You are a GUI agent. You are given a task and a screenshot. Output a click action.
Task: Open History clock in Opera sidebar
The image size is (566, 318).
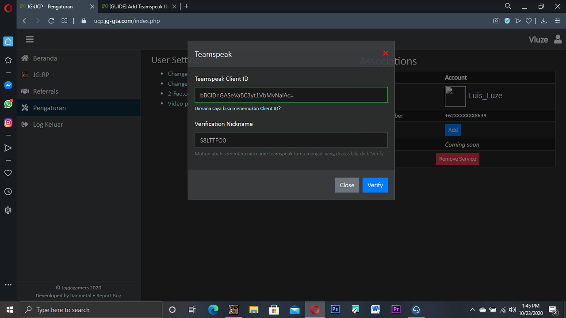8,192
